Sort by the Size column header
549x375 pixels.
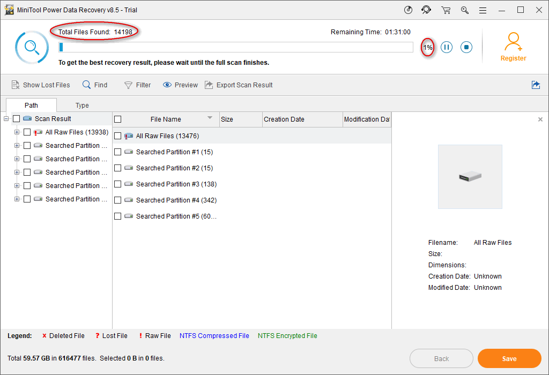(241, 119)
